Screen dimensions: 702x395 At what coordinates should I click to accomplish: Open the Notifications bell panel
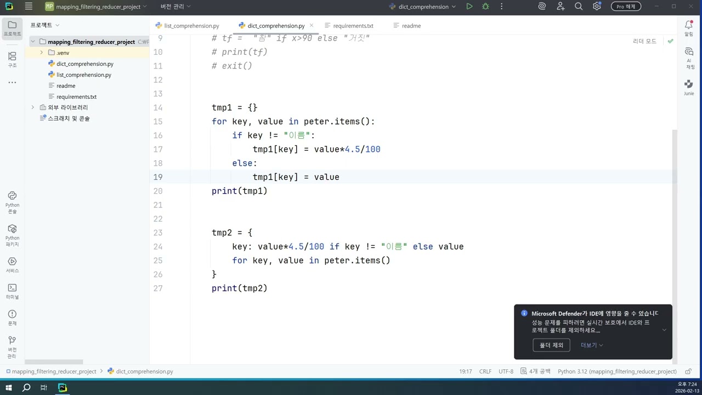pyautogui.click(x=689, y=28)
